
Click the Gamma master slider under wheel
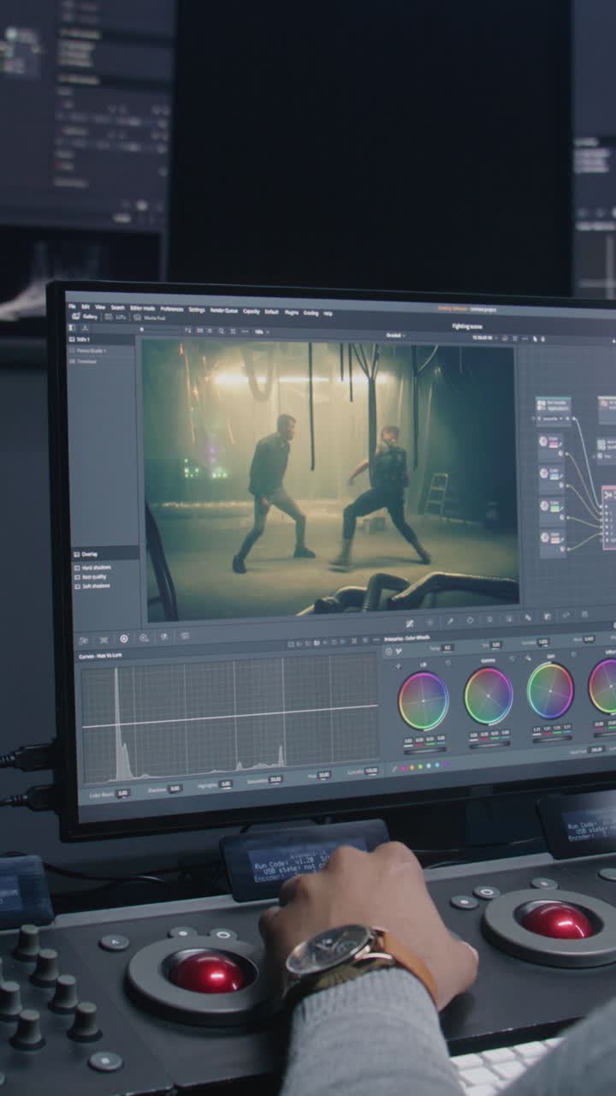489,746
